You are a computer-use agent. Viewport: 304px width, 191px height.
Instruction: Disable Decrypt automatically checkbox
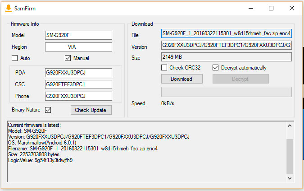(216, 68)
